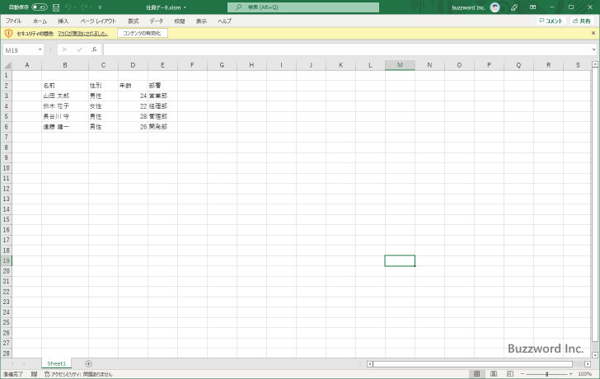600x379 pixels.
Task: Open the file name dropdown in title bar
Action: coord(185,7)
